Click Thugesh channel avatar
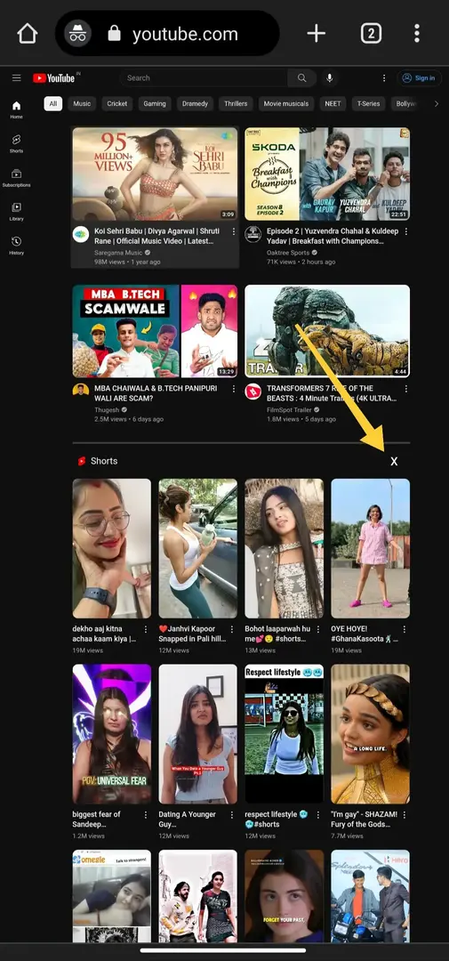 pyautogui.click(x=81, y=391)
